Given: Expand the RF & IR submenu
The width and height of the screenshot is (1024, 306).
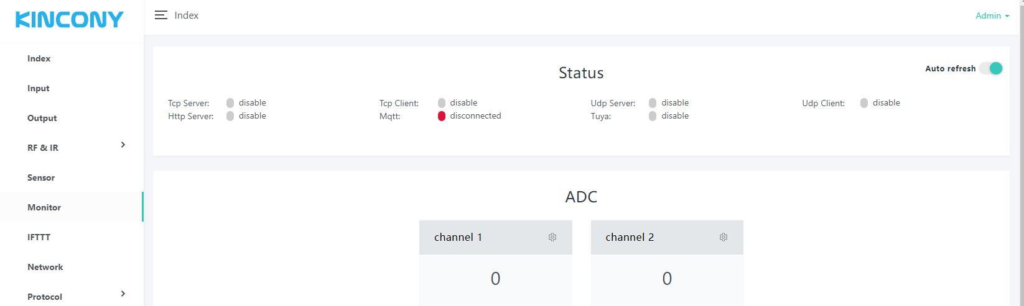Looking at the screenshot, I should 123,145.
